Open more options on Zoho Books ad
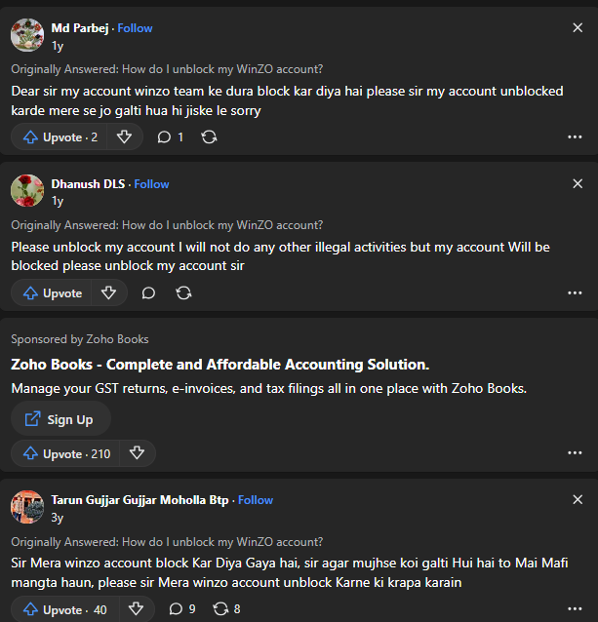Viewport: 598px width, 622px height. click(575, 453)
